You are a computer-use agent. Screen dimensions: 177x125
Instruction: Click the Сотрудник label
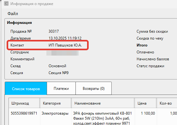[x=20, y=52]
